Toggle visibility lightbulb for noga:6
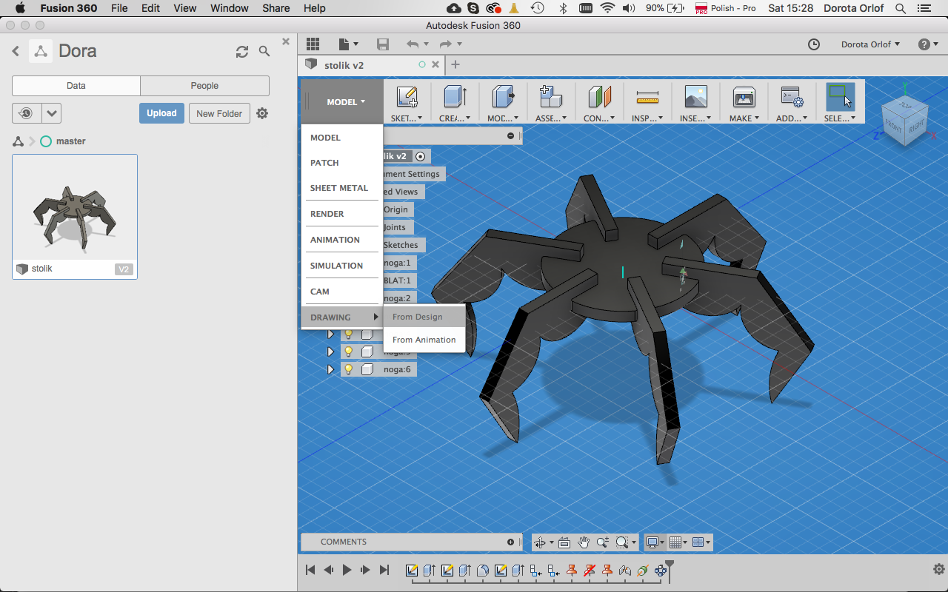Viewport: 948px width, 592px height. click(x=348, y=369)
